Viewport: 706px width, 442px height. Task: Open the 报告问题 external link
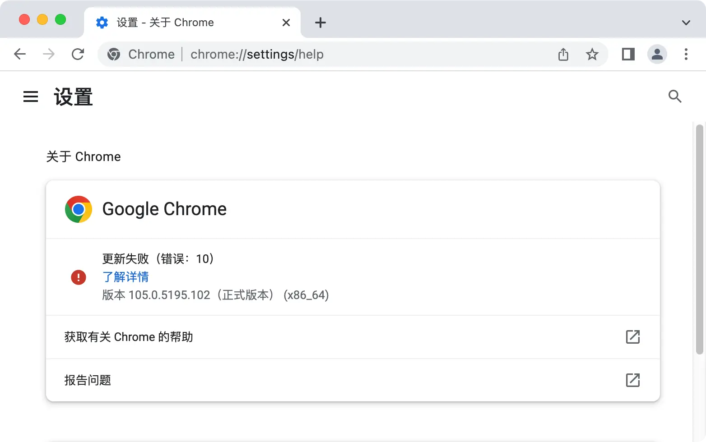tap(633, 380)
